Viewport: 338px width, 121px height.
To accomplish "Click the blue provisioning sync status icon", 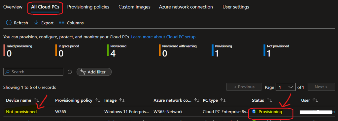I will (x=254, y=111).
